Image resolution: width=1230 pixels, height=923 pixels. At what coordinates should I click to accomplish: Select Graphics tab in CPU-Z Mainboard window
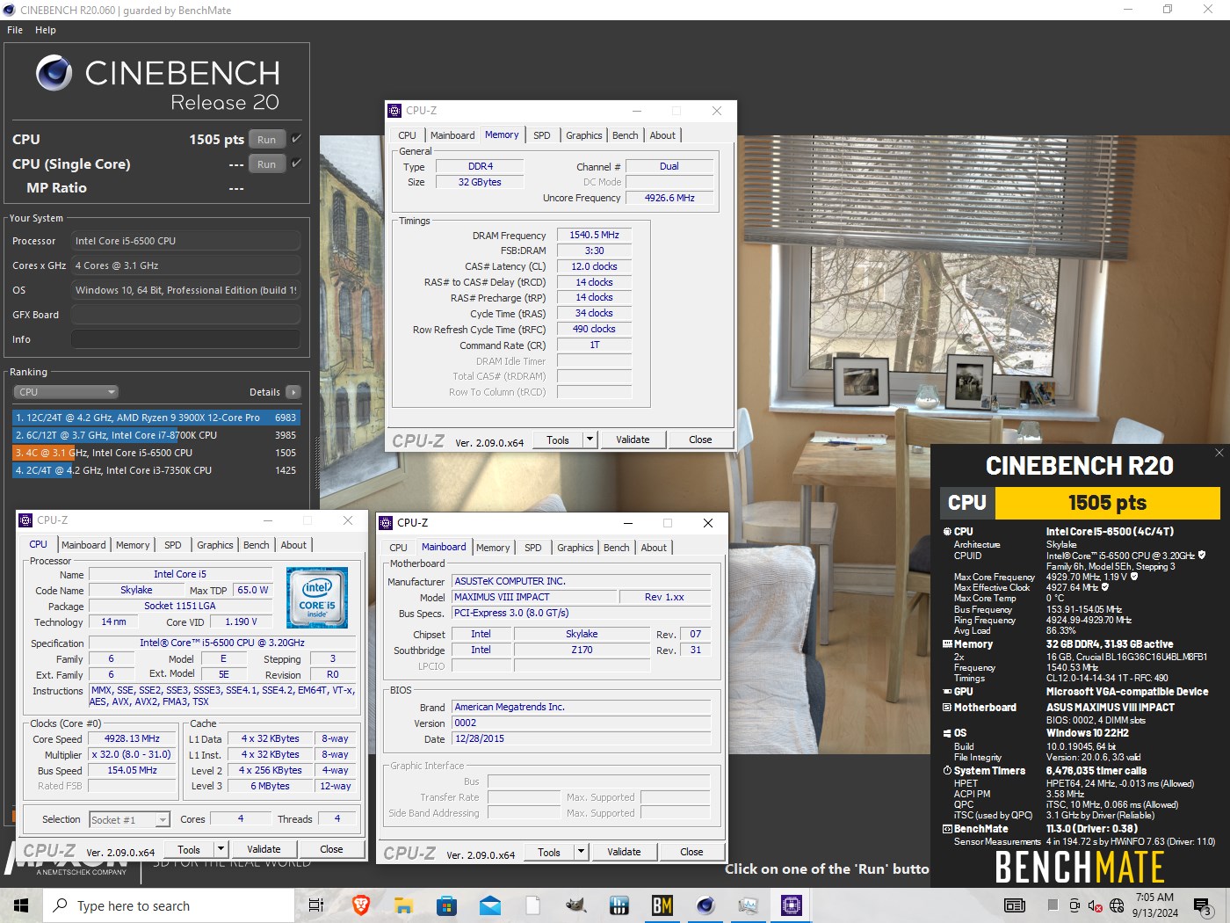pos(575,548)
